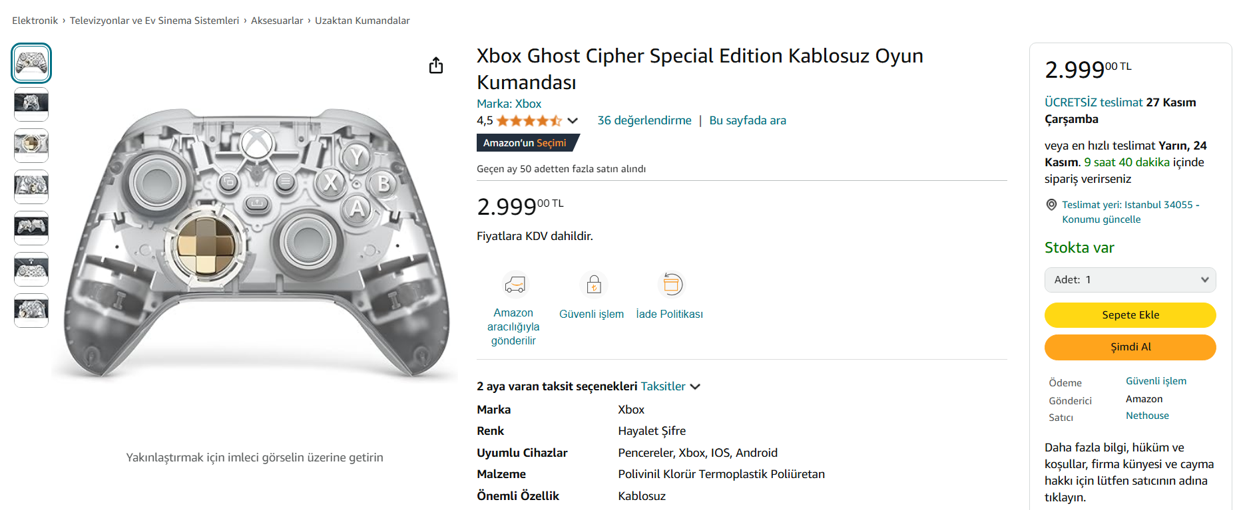Click the share icon above product image
Screen dimensions: 1233x510
(x=436, y=65)
